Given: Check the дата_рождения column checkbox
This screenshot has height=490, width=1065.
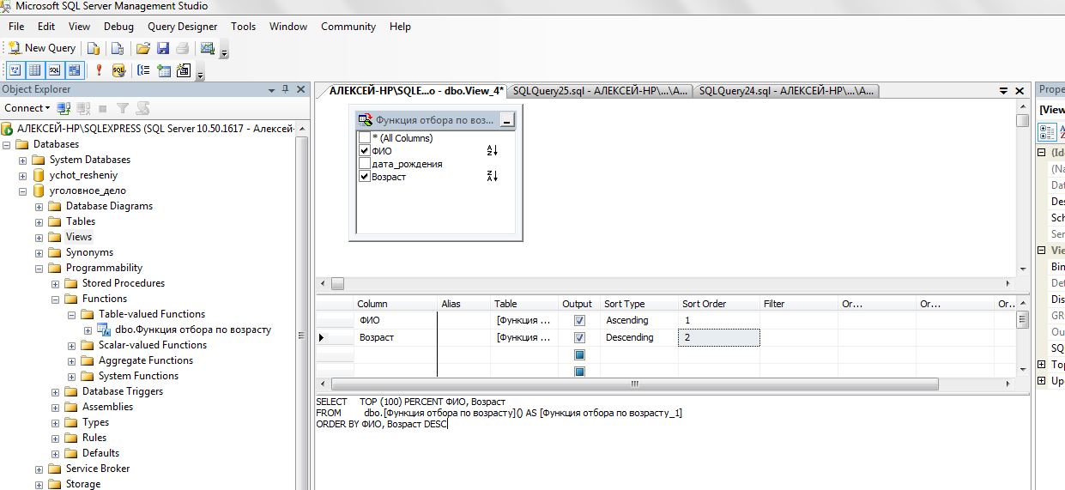Looking at the screenshot, I should pyautogui.click(x=365, y=164).
